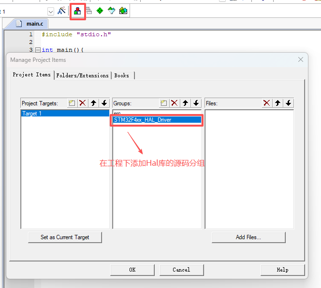Screen dimensions: 321x288
Task: Move selected group up with arrow icon
Action: pos(185,103)
